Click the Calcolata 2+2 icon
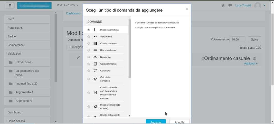 (x=95, y=70)
